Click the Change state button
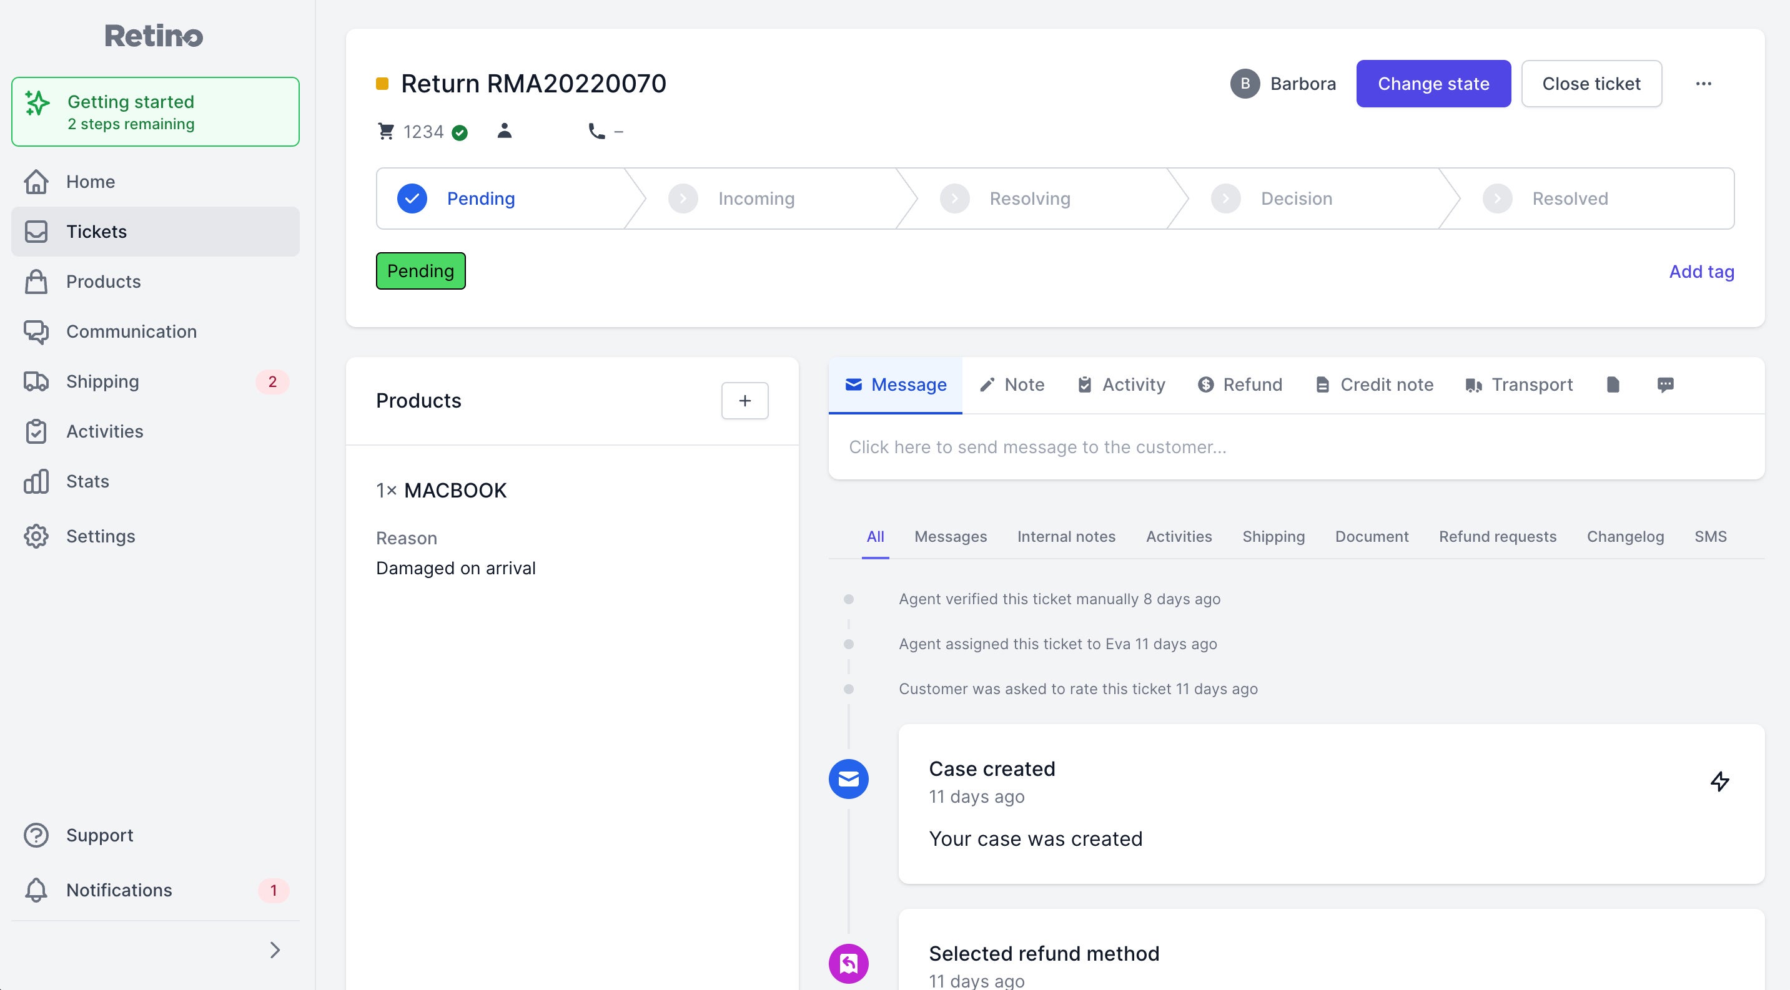 (1433, 83)
